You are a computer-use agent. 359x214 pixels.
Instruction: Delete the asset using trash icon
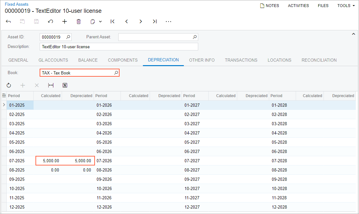click(79, 21)
